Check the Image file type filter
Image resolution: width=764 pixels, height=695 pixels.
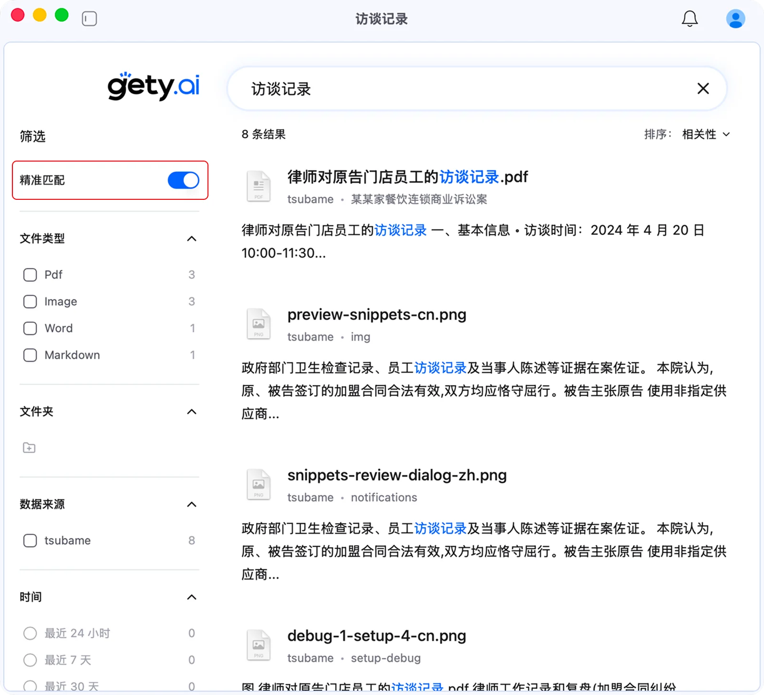click(30, 302)
